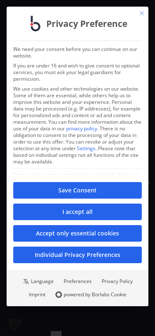Click the under 16 consent paragraph
Viewport: 155px width, 336px height.
76,72
